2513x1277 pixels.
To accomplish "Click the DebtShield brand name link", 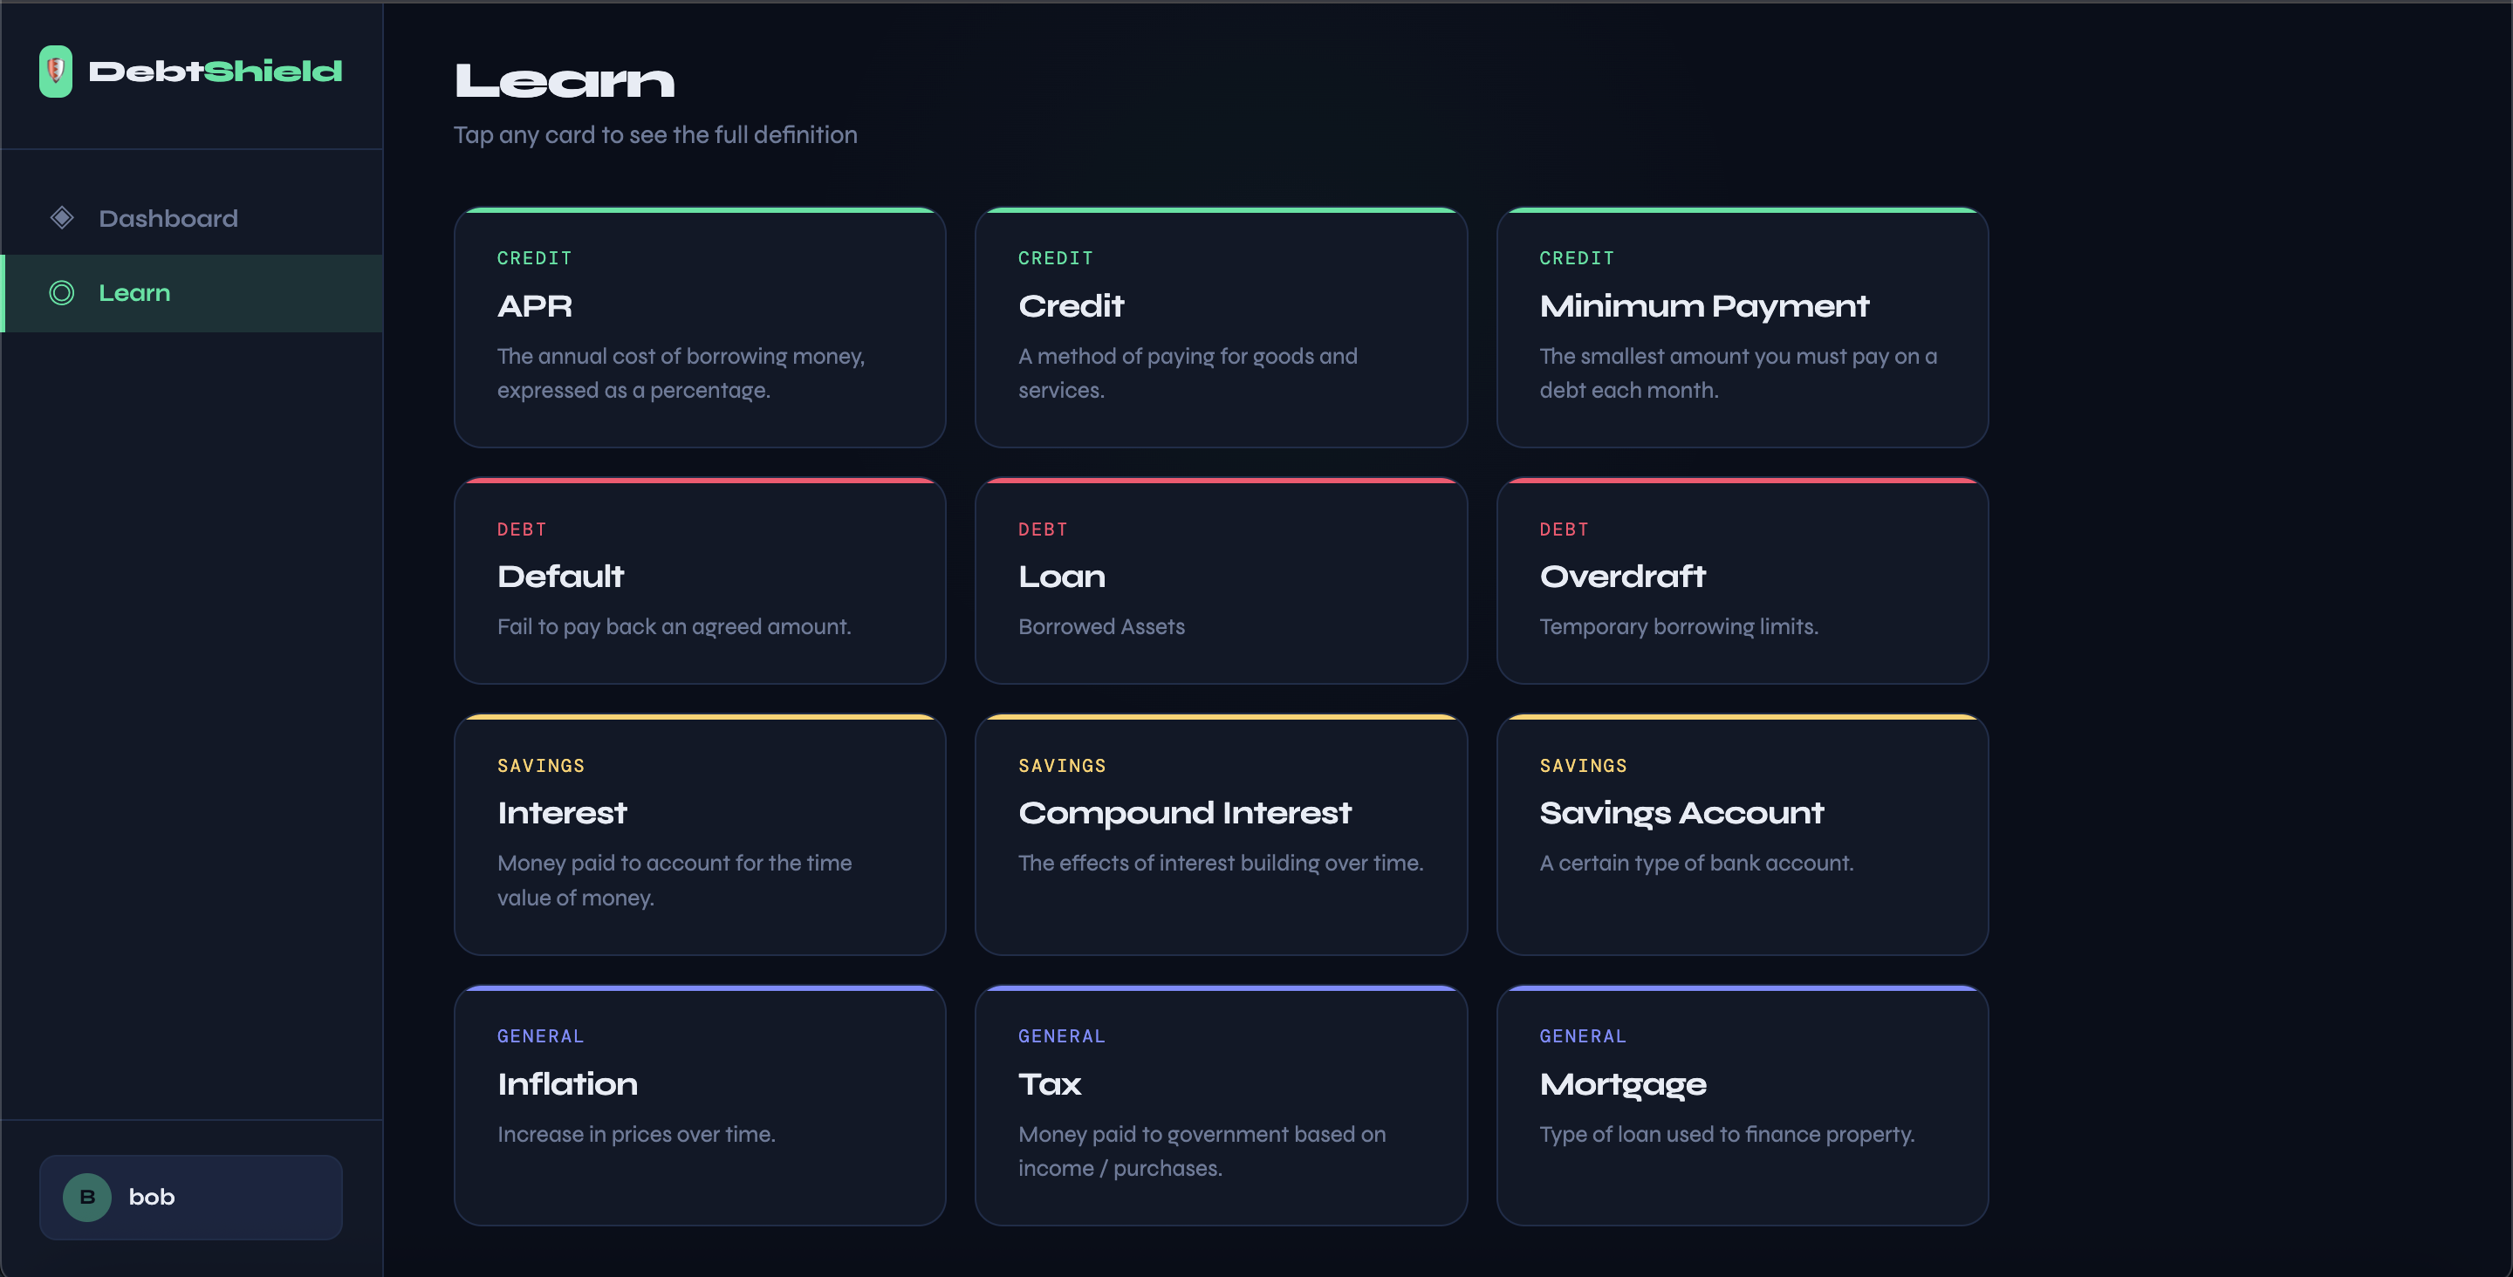I will [x=216, y=72].
